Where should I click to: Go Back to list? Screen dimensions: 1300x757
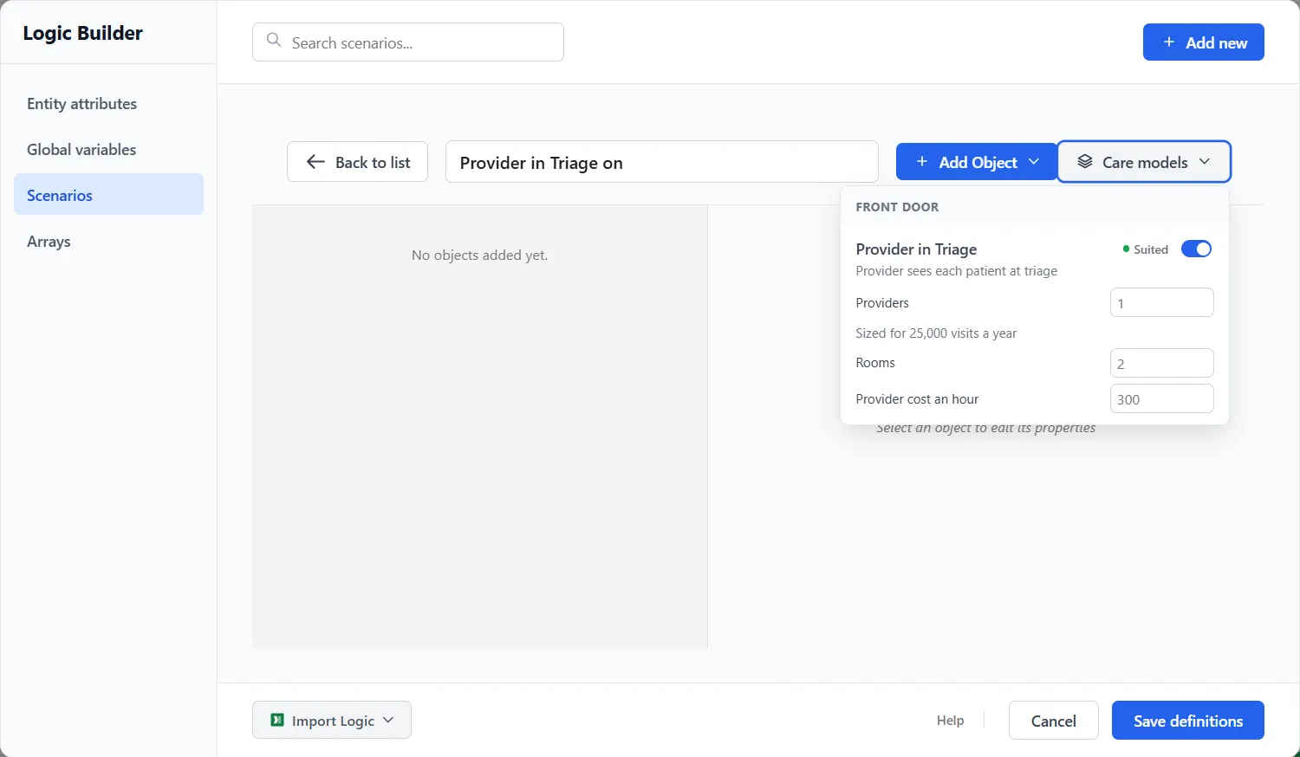pos(357,162)
